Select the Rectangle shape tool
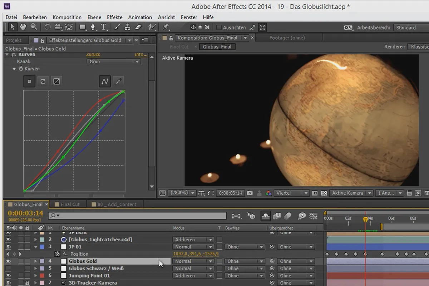The height and width of the screenshot is (286, 429). pyautogui.click(x=83, y=27)
